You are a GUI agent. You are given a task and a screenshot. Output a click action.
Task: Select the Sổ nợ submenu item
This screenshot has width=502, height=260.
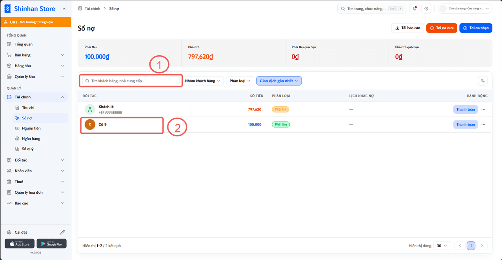40,118
